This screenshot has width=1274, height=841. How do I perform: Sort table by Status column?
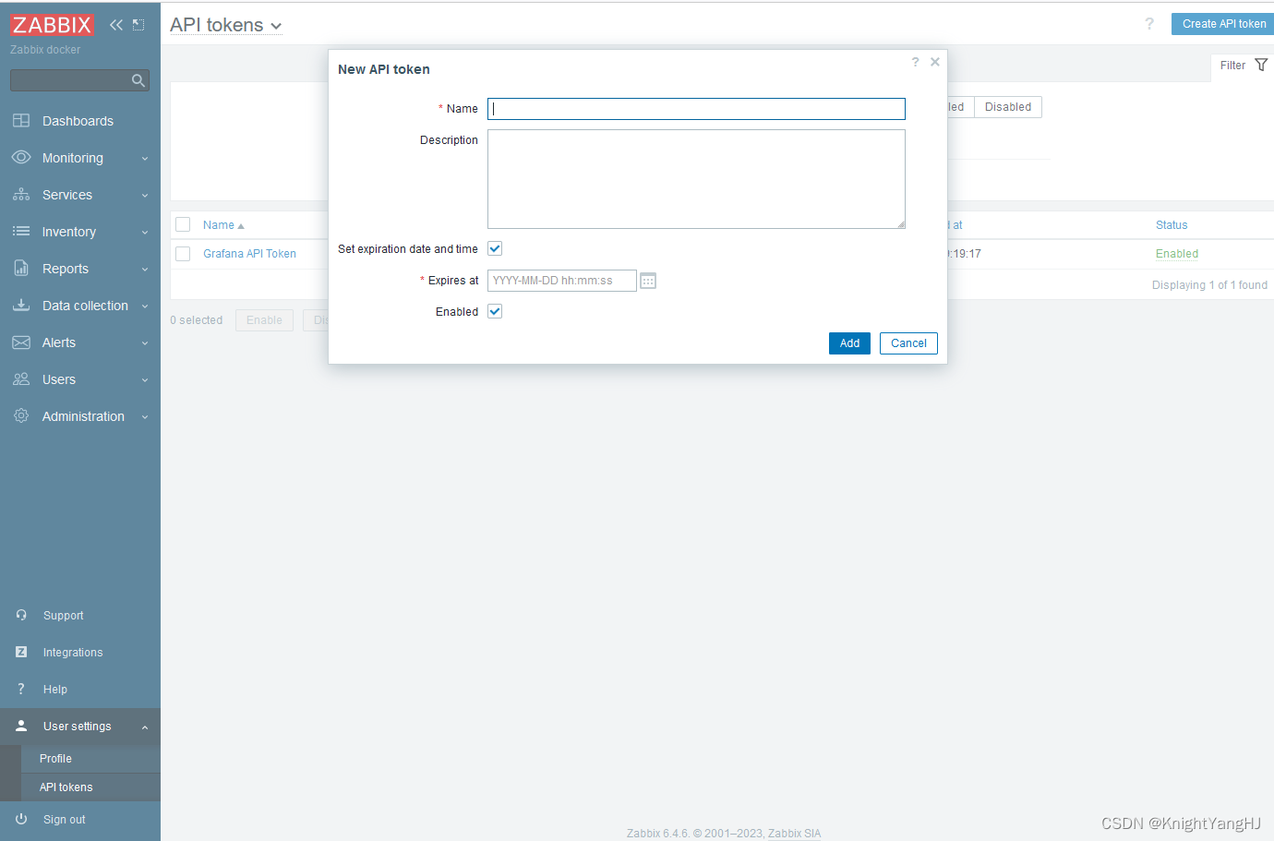1172,225
